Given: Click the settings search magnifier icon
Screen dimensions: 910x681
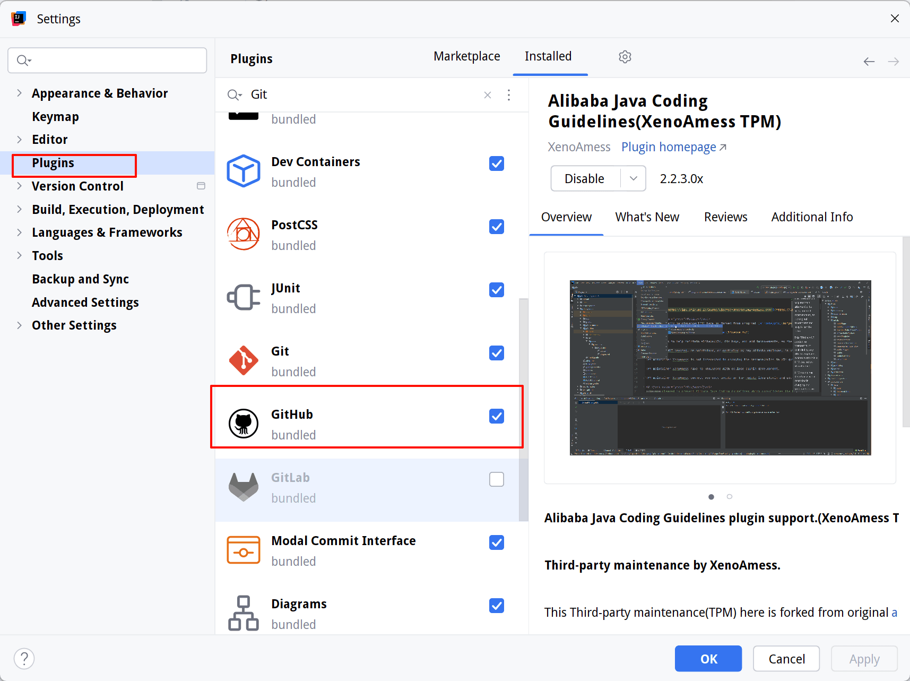Looking at the screenshot, I should point(24,61).
